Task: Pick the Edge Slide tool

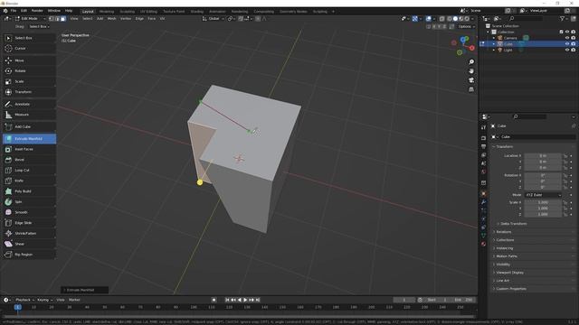Action: 29,223
